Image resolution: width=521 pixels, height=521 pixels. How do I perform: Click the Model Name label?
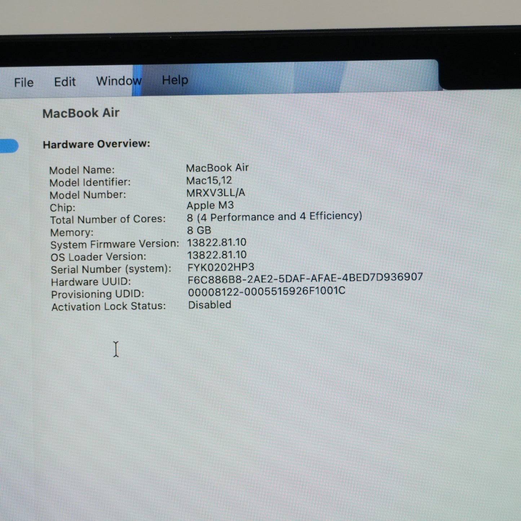pyautogui.click(x=82, y=170)
